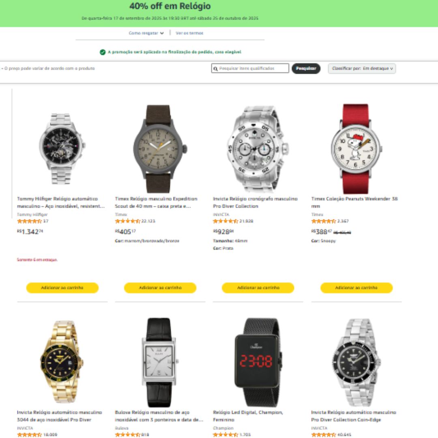Image resolution: width=438 pixels, height=438 pixels.
Task: Open the Classificar por sort dropdown
Action: tap(362, 69)
